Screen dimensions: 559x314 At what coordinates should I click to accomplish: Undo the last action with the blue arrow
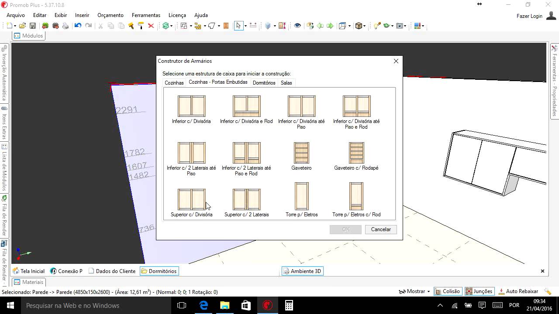click(x=78, y=26)
